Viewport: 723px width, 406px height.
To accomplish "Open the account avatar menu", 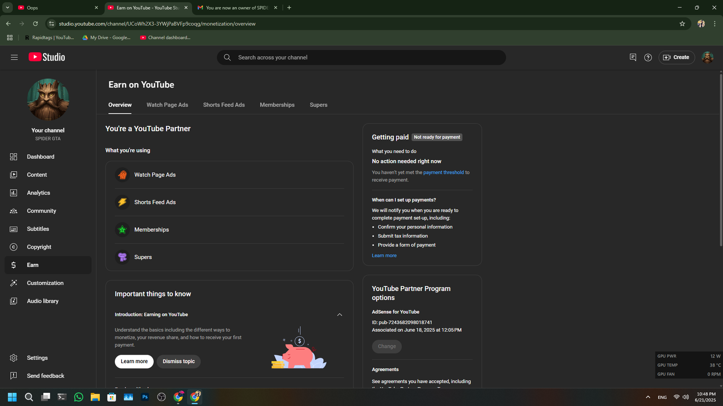I will point(708,57).
